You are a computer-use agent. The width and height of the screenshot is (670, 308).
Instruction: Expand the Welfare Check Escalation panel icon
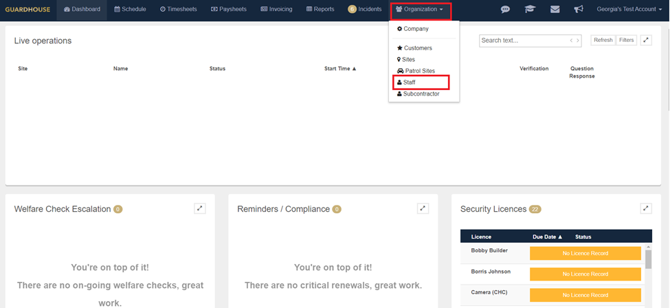click(x=200, y=208)
